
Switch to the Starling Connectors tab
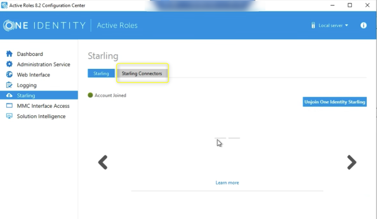pyautogui.click(x=142, y=73)
